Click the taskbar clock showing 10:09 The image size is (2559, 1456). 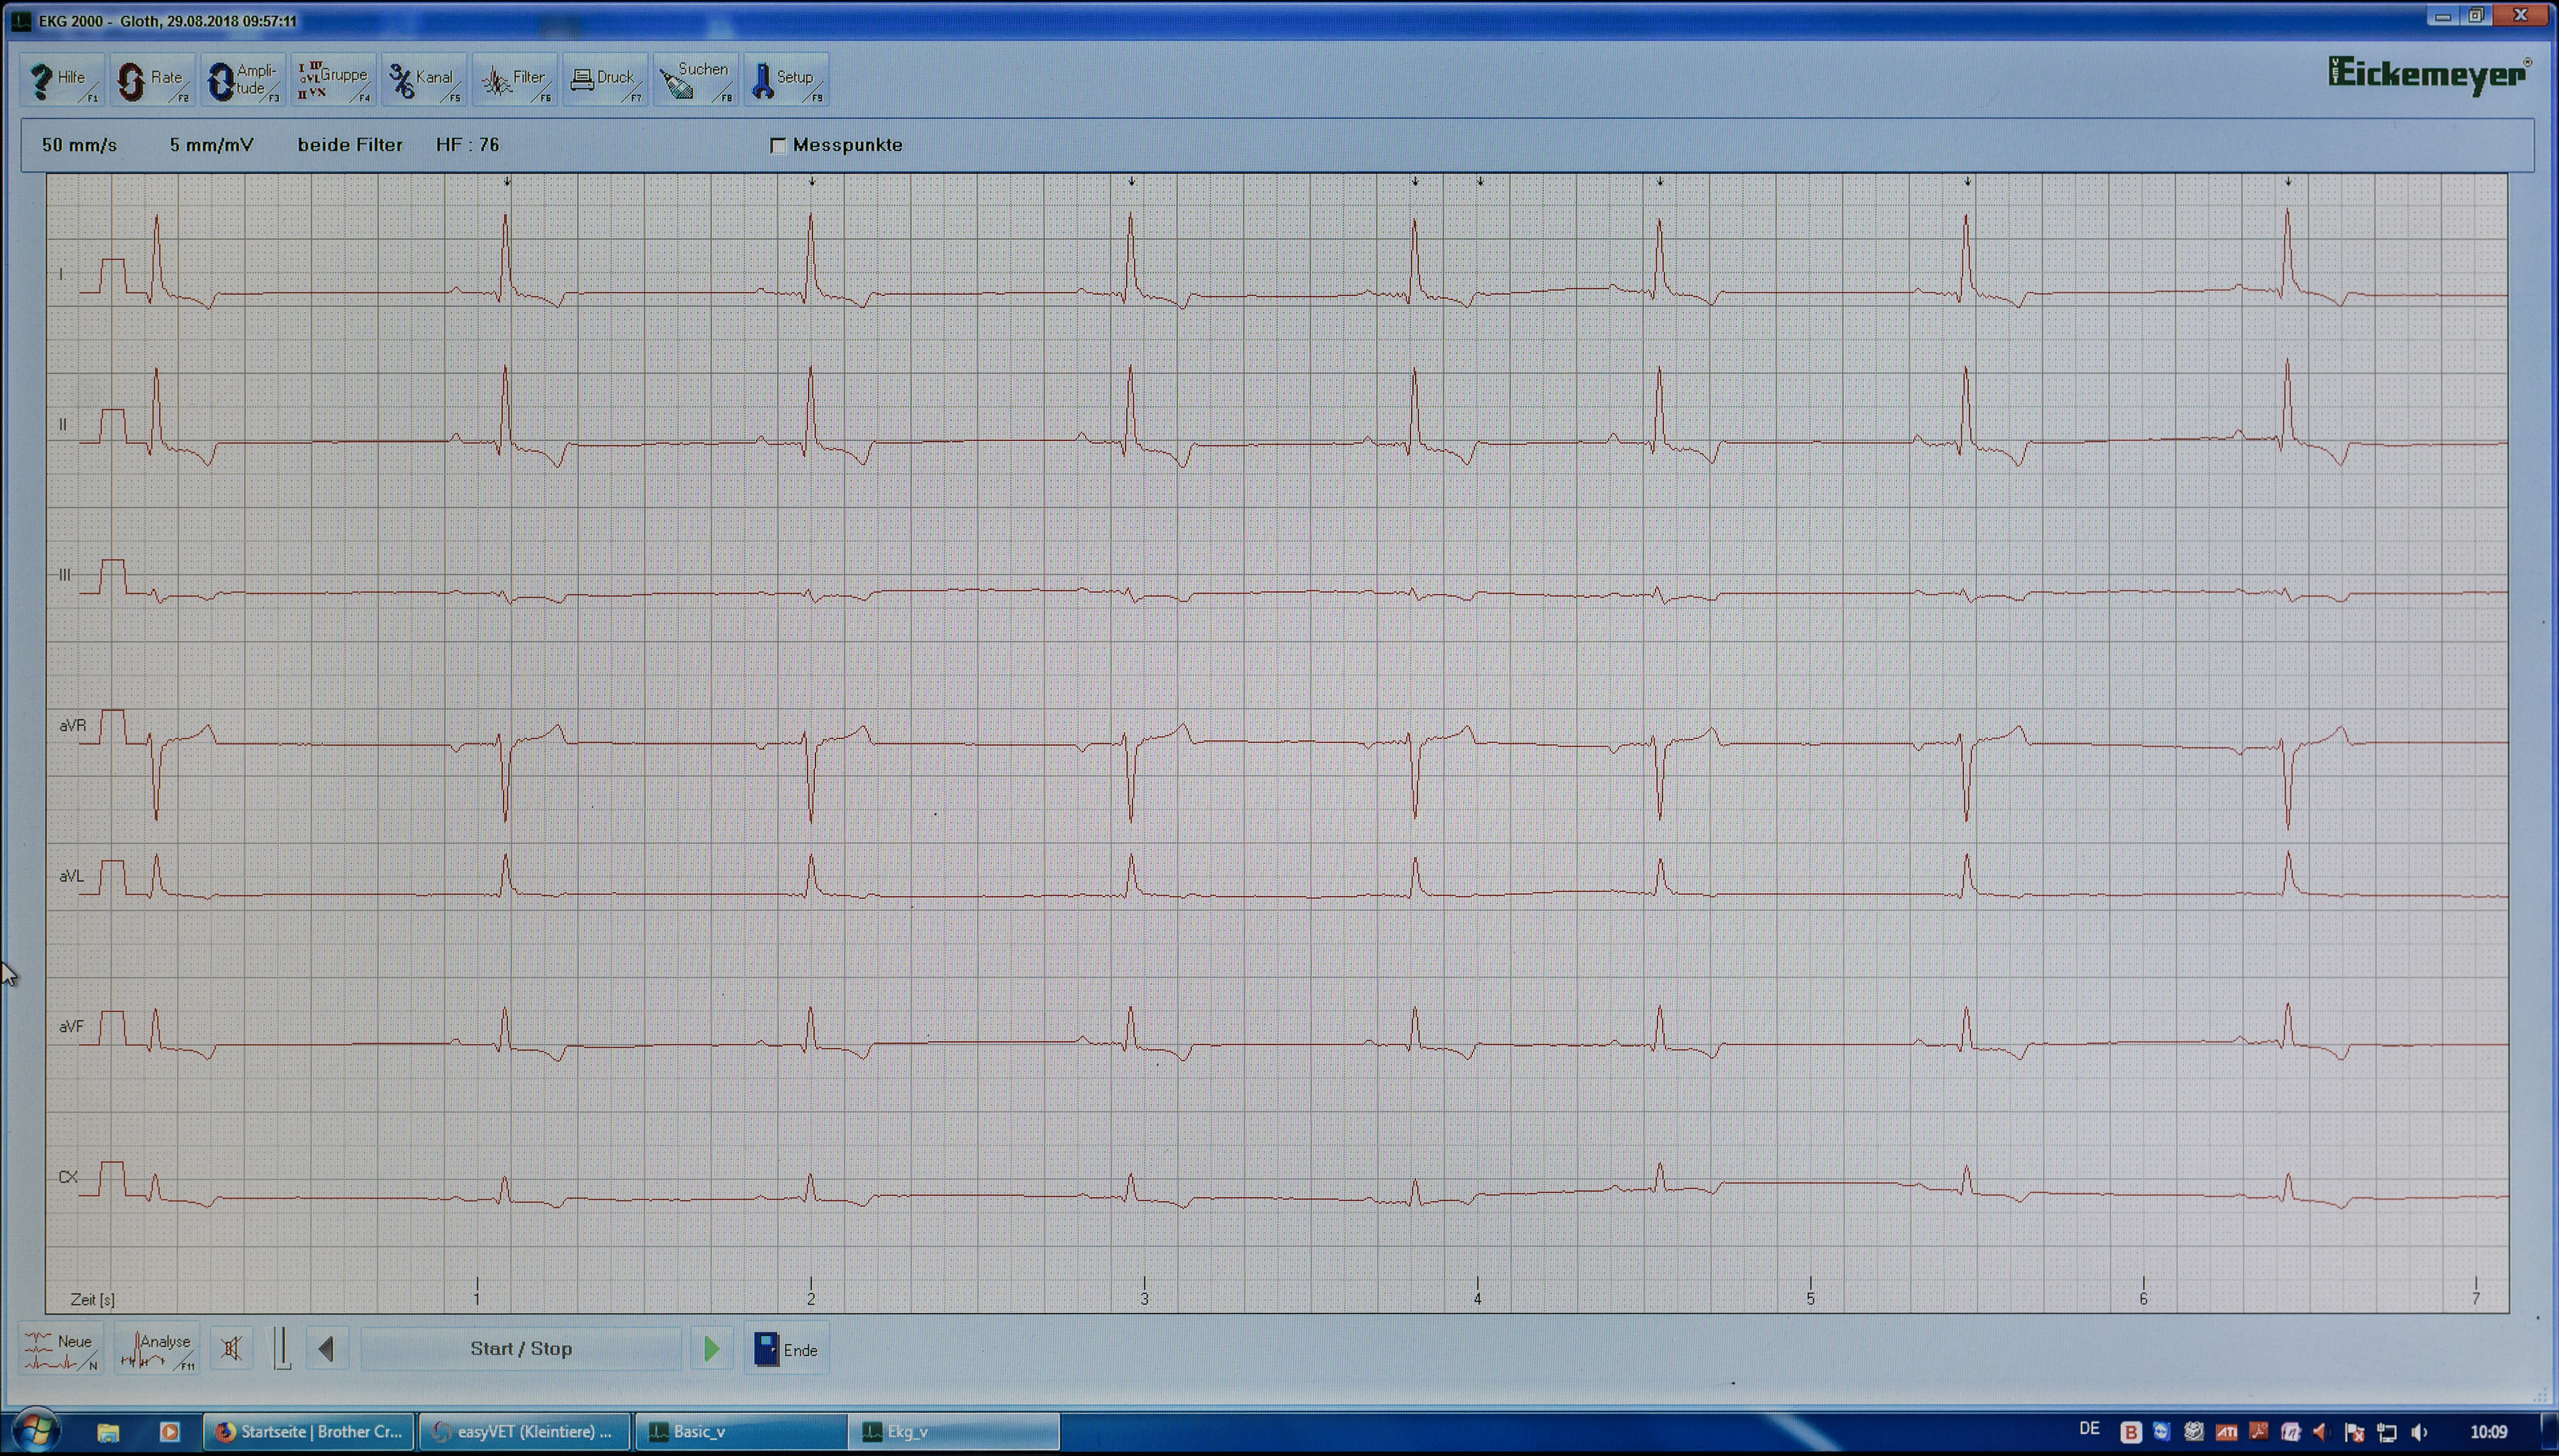tap(2489, 1432)
